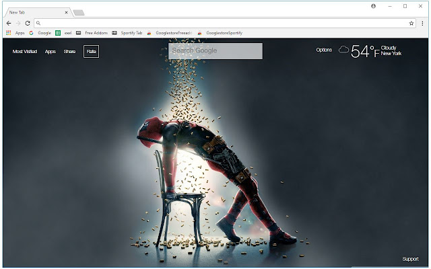Image resolution: width=431 pixels, height=269 pixels.
Task: Reload the page with the refresh icon
Action: click(28, 24)
